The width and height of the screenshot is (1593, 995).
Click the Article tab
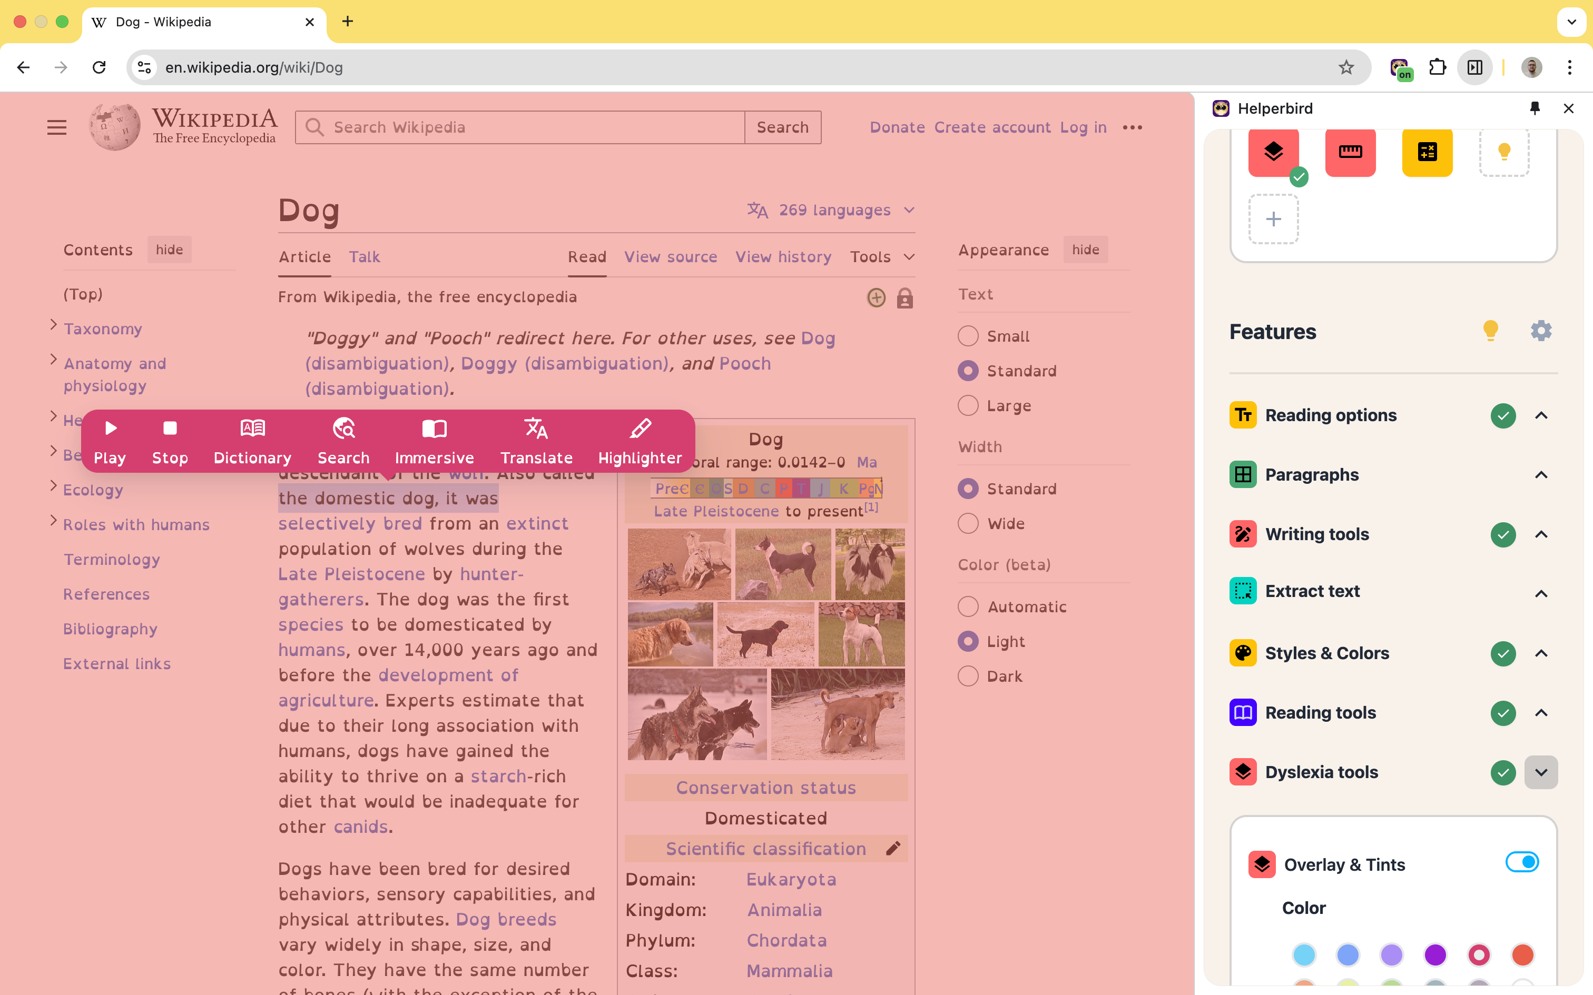[x=303, y=257]
